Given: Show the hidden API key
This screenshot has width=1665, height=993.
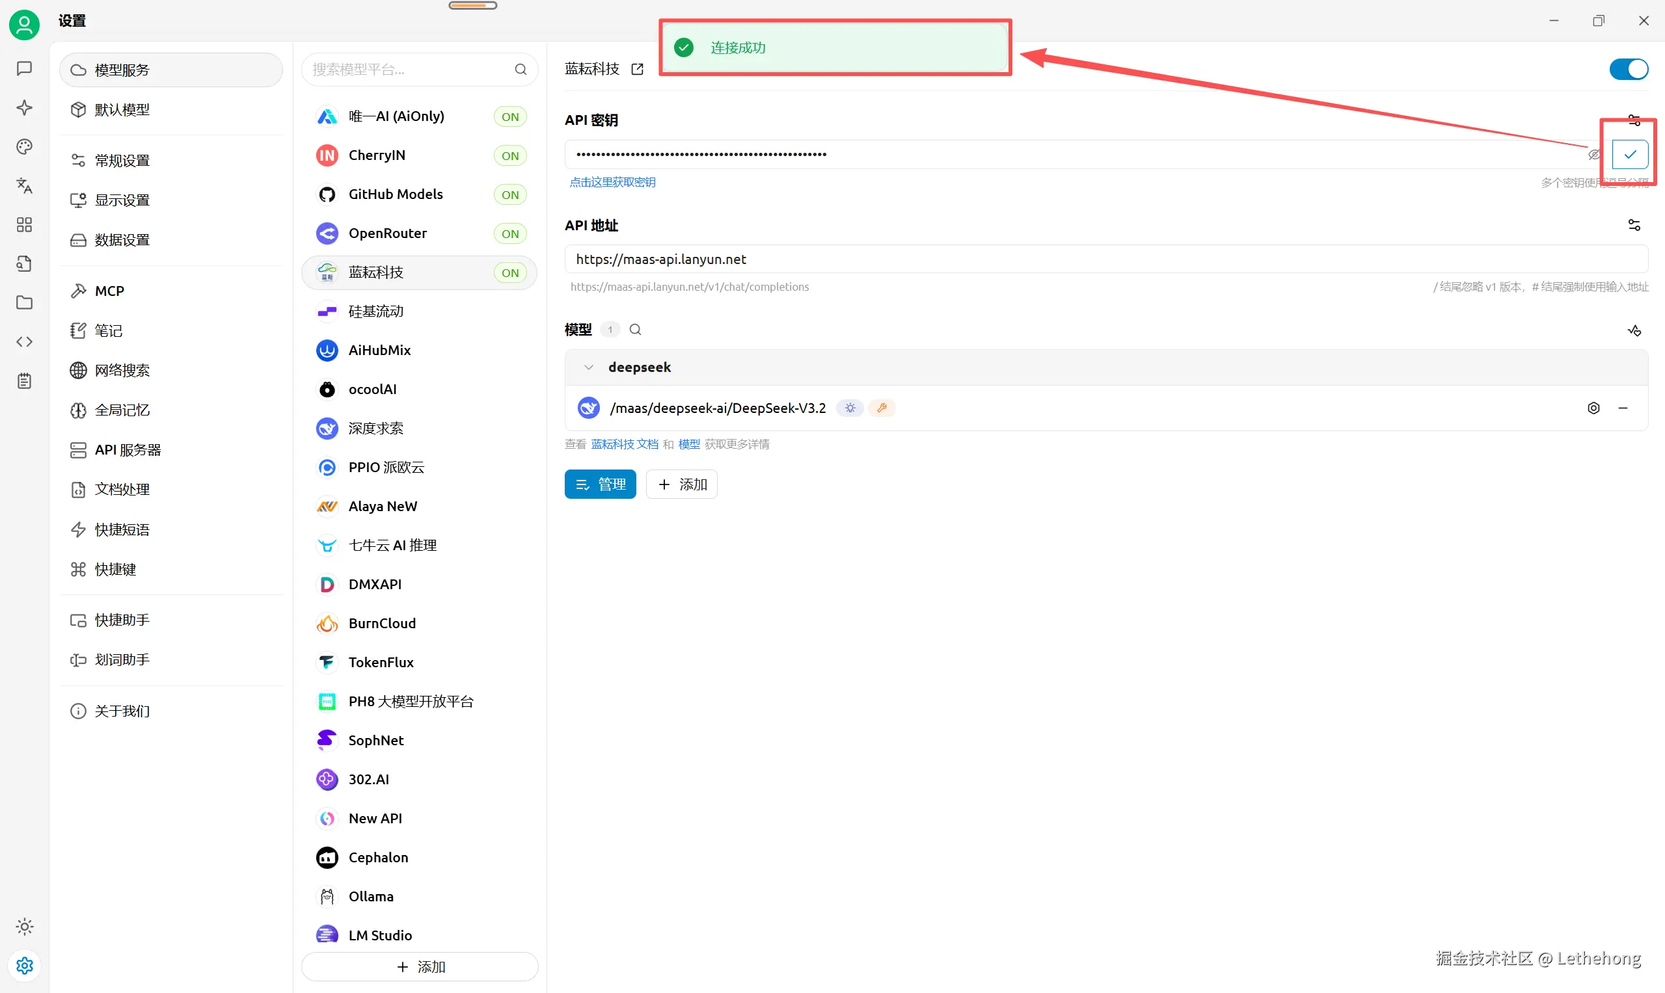Looking at the screenshot, I should [1594, 155].
